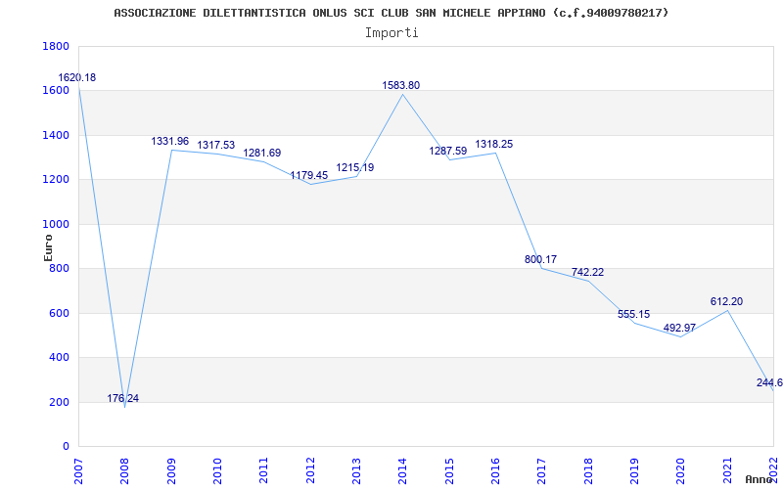Click the 2017 x-axis year label
This screenshot has height=489, width=783.
(542, 470)
